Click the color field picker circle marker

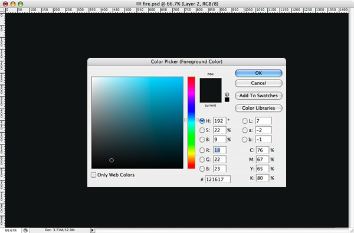tap(112, 160)
